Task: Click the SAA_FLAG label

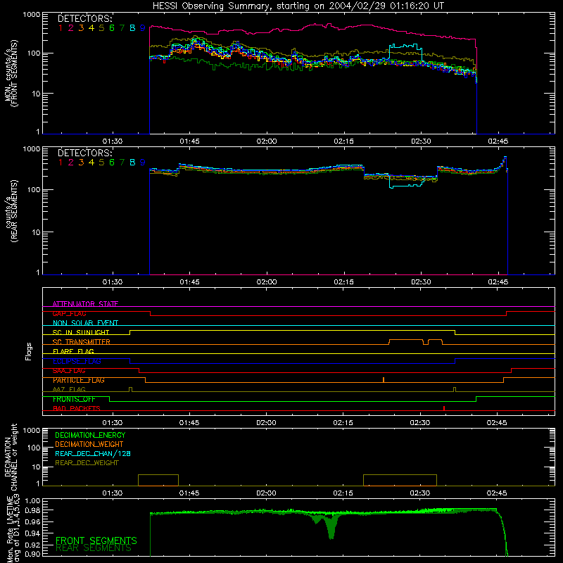Action: pos(69,371)
